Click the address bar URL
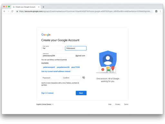Viewport: 165px width, 124px height. pos(85,11)
